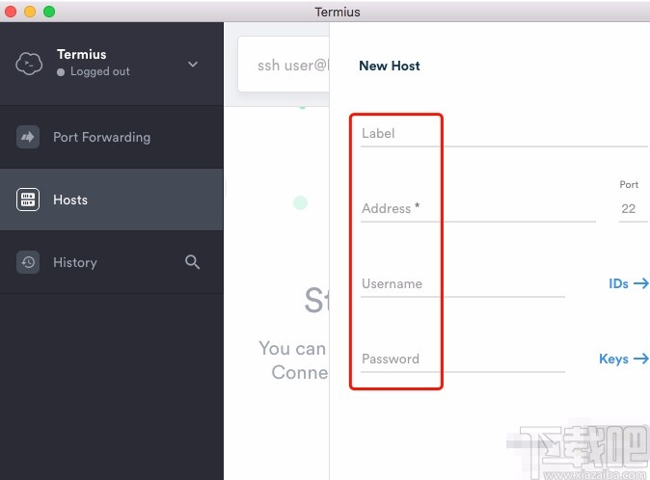Screen dimensions: 650x480
Task: Click the ssh user@ quick connect box
Action: click(284, 65)
